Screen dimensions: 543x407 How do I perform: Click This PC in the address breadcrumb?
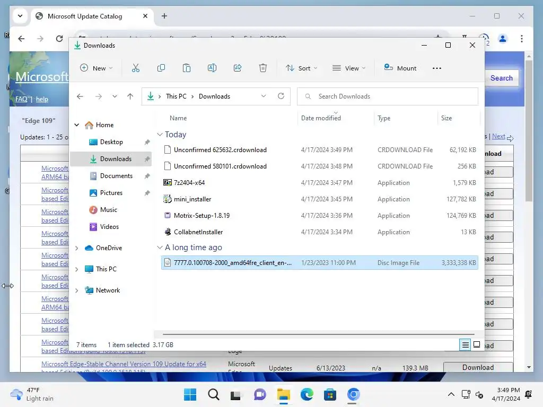(176, 96)
